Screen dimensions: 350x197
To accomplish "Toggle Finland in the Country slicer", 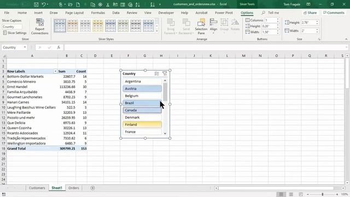I will [142, 125].
